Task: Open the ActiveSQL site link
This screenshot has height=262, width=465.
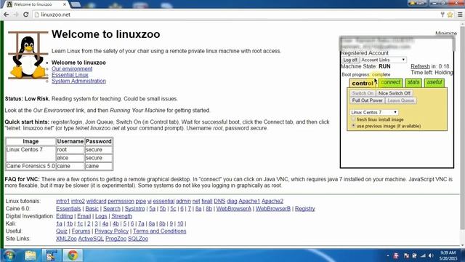Action: coord(91,239)
